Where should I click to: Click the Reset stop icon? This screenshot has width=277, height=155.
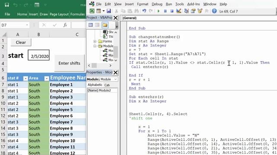(x=172, y=11)
